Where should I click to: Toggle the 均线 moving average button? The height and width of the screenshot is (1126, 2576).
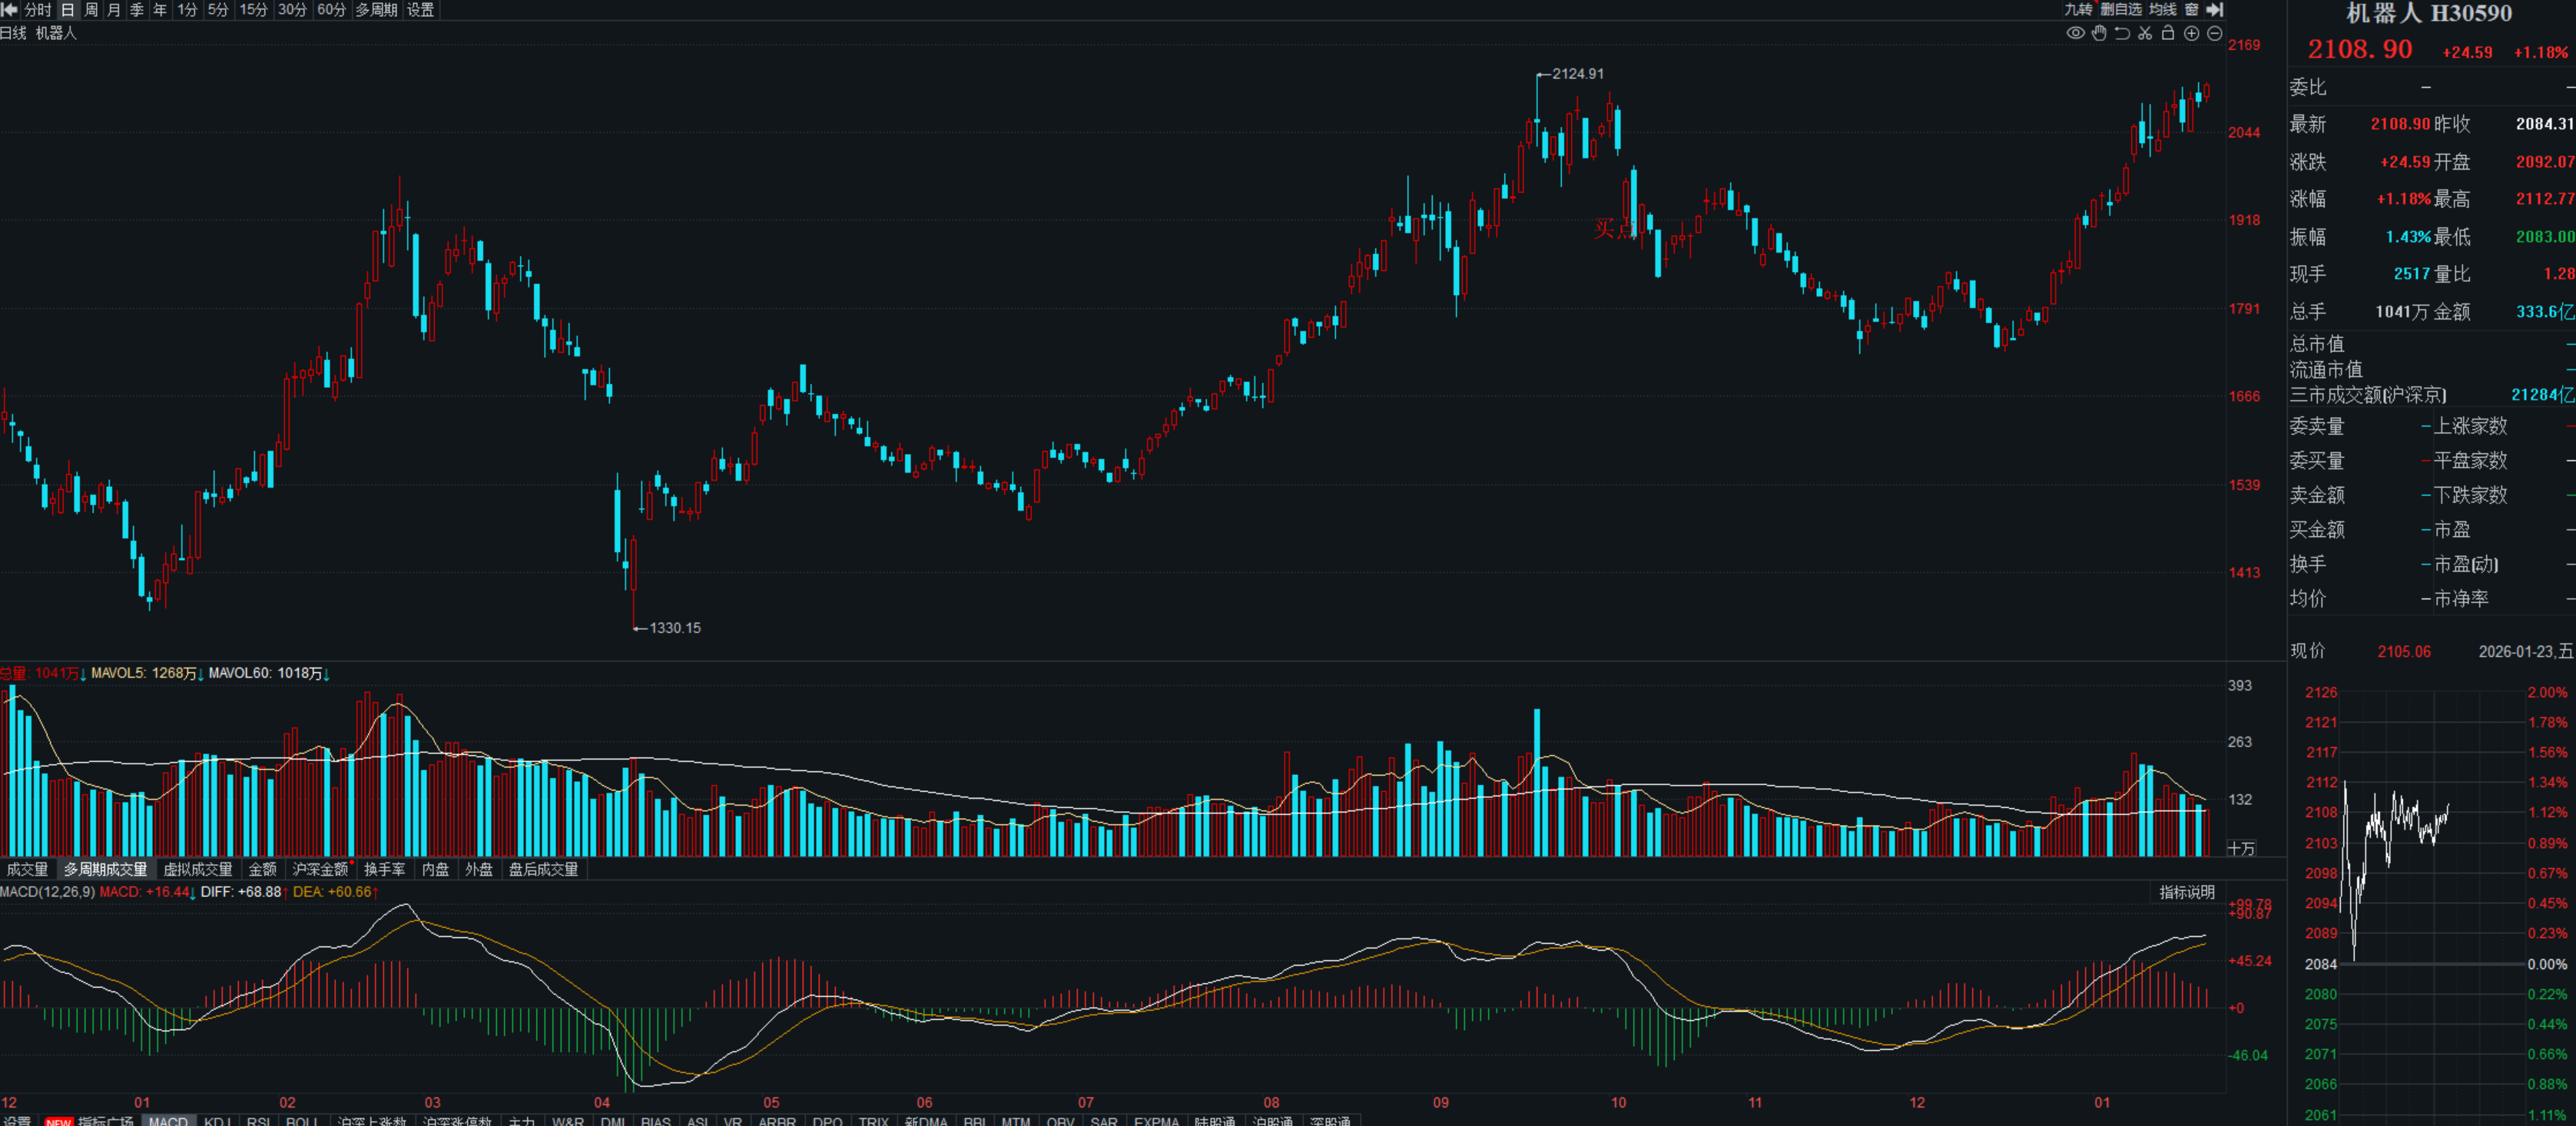pos(2162,9)
